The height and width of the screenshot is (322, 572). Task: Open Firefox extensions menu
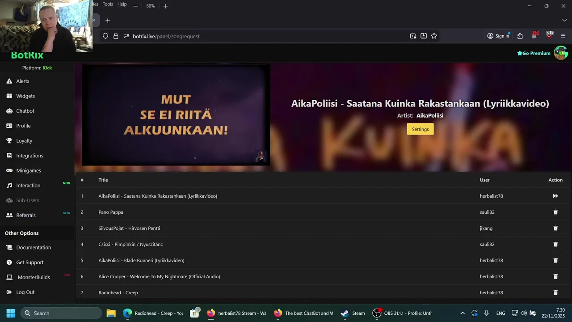click(520, 36)
